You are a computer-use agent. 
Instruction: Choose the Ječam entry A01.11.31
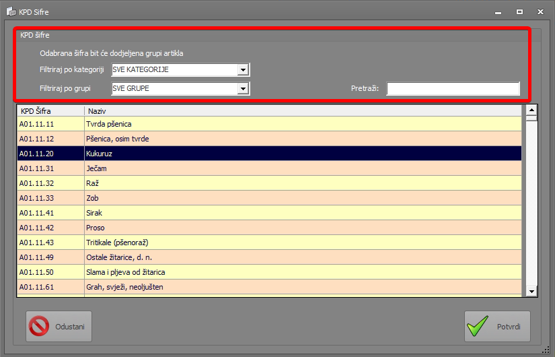[269, 168]
